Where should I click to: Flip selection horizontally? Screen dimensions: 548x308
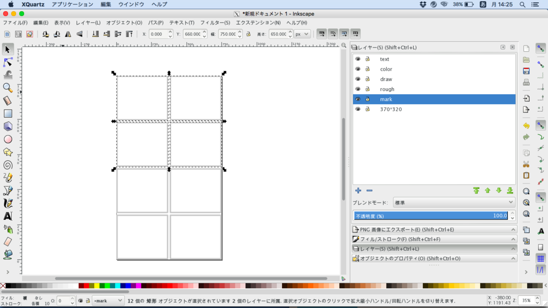point(68,34)
